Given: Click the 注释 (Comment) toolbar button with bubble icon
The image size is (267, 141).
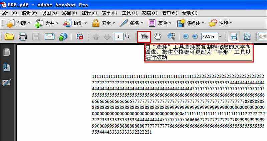Looking at the screenshot, I should 219,23.
